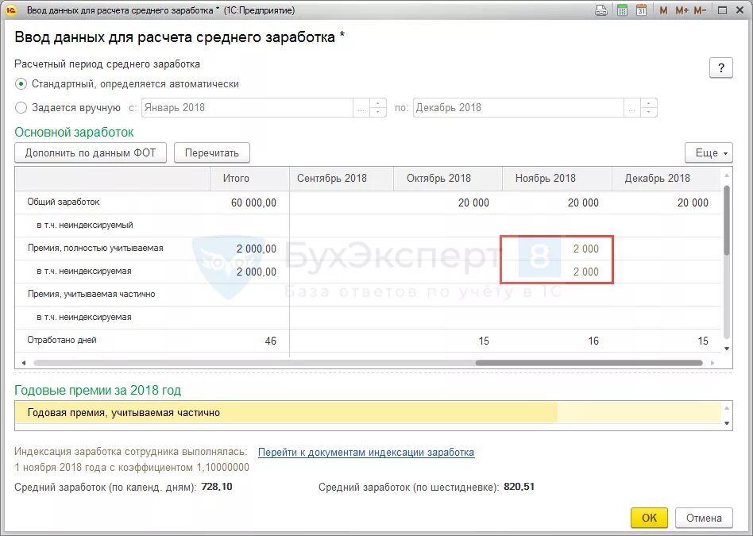The image size is (753, 536).
Task: Increment the Январь 2018 period stepper up
Action: tap(378, 103)
